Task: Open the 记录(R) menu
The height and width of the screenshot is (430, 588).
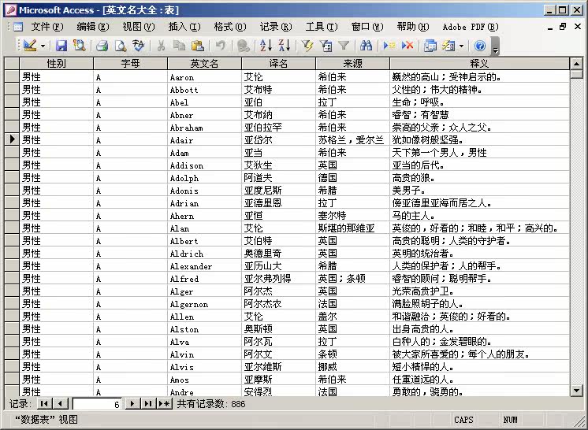Action: click(x=276, y=27)
